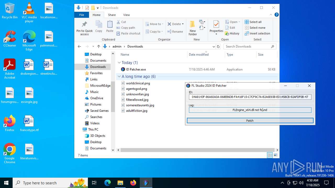Click the Patch button

tap(250, 121)
